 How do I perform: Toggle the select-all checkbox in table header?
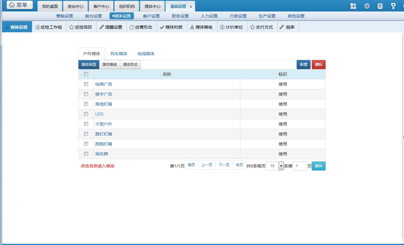tap(86, 74)
